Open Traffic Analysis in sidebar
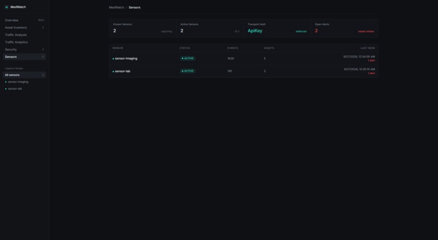This screenshot has height=240, width=438. pyautogui.click(x=24, y=35)
